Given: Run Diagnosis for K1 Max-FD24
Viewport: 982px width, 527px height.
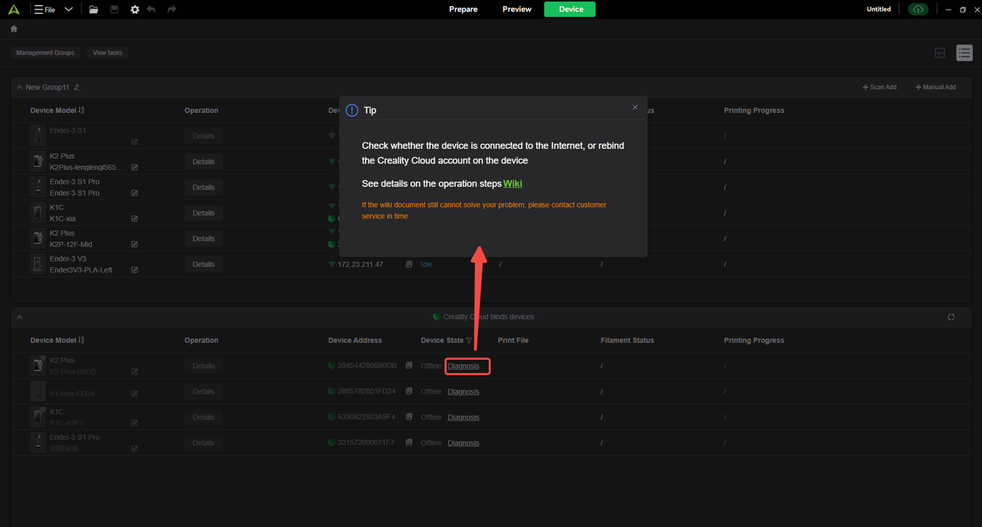Looking at the screenshot, I should click(x=463, y=391).
